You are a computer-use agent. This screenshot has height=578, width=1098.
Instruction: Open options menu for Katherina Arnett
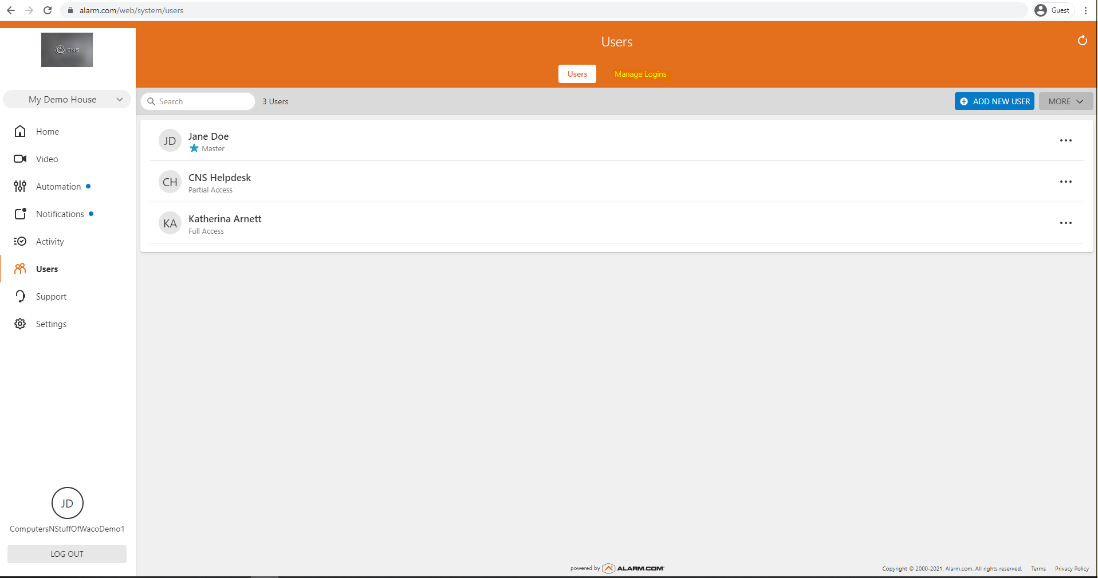(x=1065, y=223)
